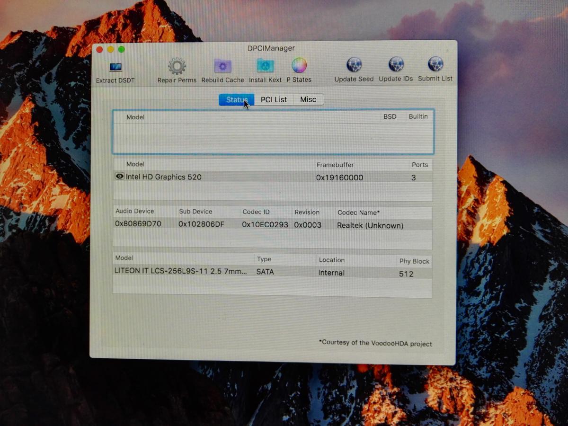
Task: Switch to the PCI List tab
Action: pyautogui.click(x=274, y=99)
